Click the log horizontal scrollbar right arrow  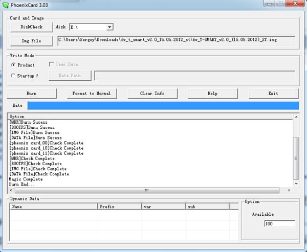tap(289, 190)
